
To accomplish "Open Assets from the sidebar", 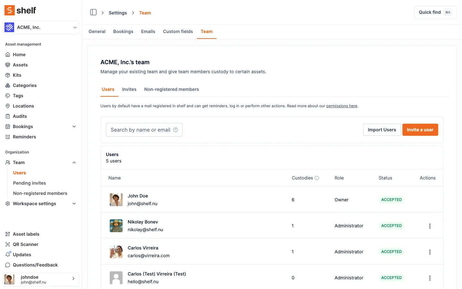I will [x=20, y=65].
